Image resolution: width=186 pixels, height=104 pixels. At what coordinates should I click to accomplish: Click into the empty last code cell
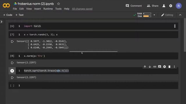pyautogui.click(x=93, y=86)
